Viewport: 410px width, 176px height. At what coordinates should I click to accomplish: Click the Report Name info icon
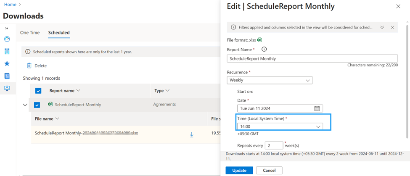point(264,50)
